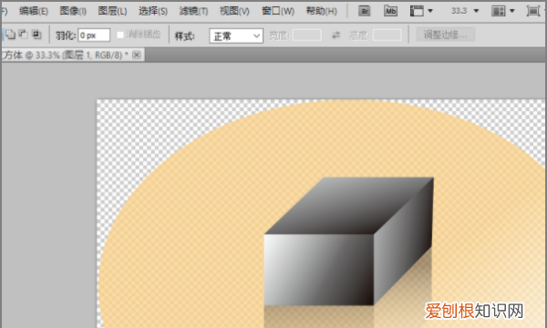547x328 pixels.
Task: Click the screen mode icon
Action: (x=533, y=11)
